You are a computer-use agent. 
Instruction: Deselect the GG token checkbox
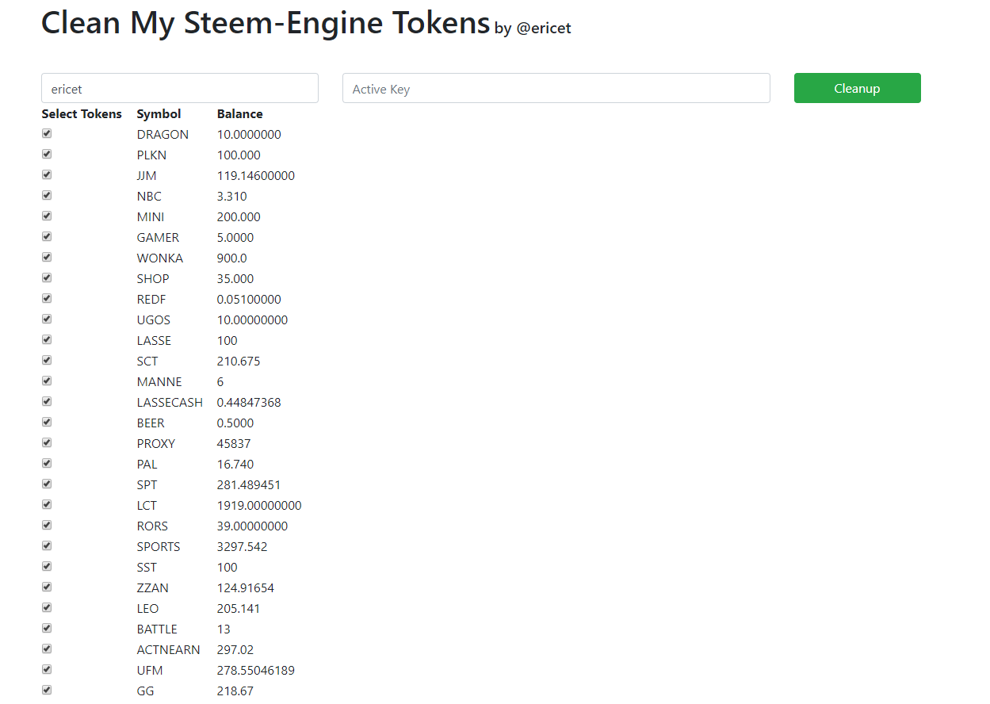(47, 690)
